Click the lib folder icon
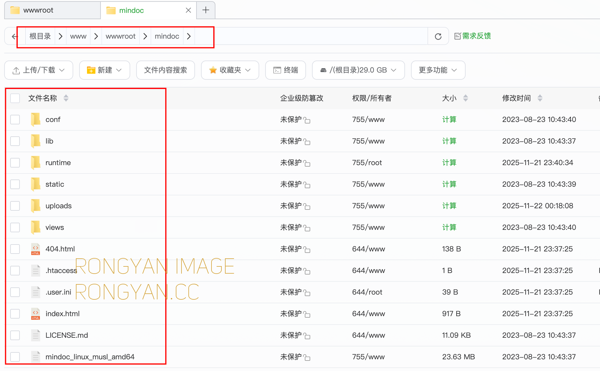 point(36,141)
